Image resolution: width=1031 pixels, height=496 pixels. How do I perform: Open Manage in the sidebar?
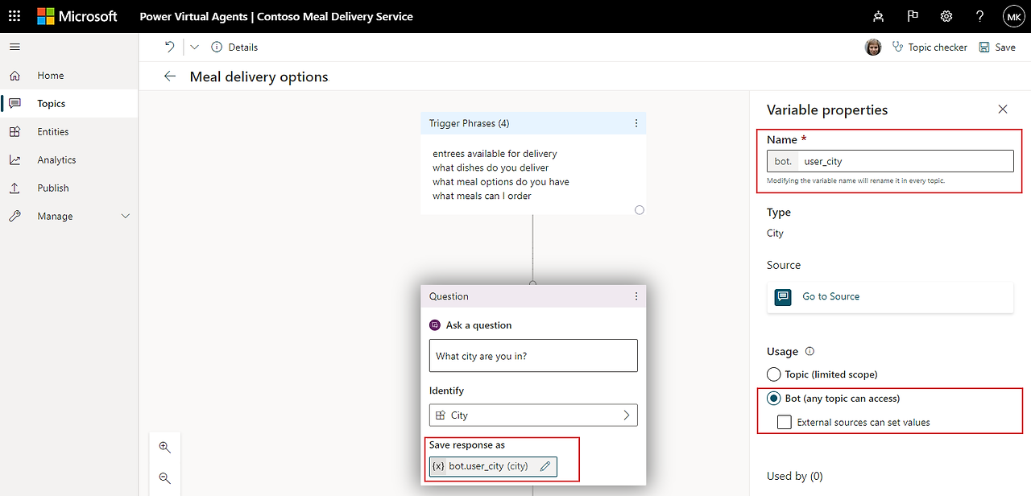click(69, 217)
